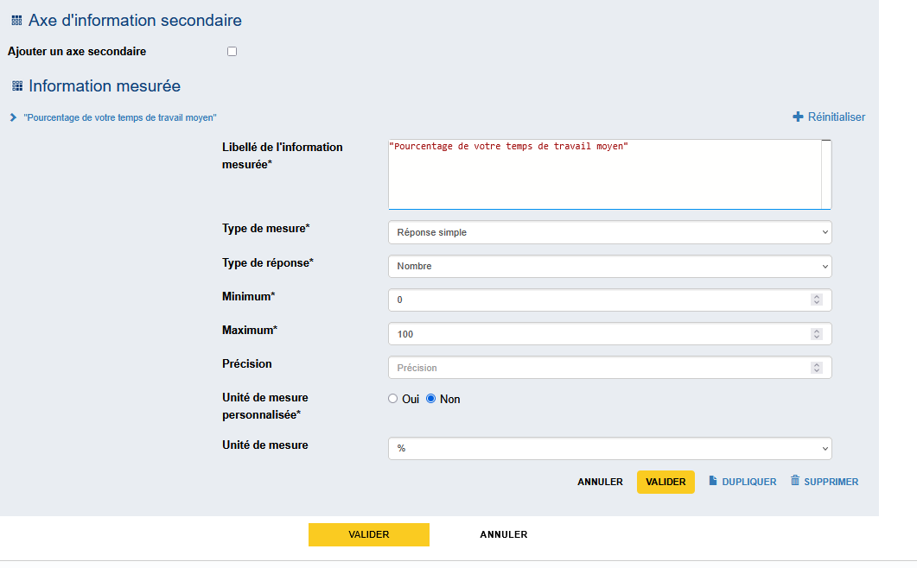This screenshot has width=917, height=568.
Task: Select Oui for Unité de mesure personnalisée
Action: tap(393, 399)
